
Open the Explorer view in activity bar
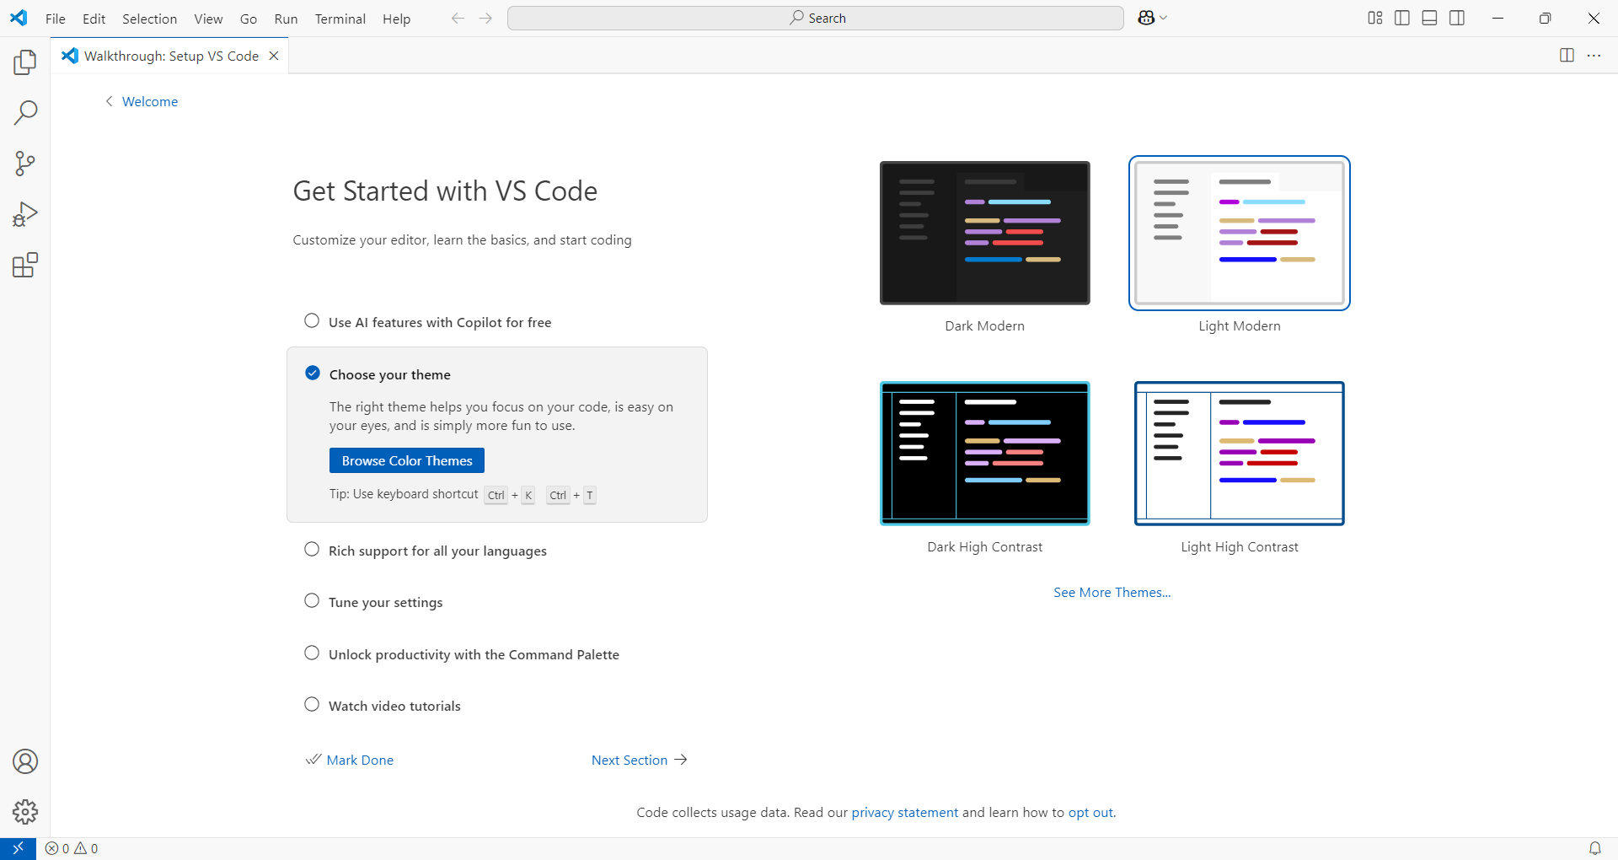coord(25,62)
